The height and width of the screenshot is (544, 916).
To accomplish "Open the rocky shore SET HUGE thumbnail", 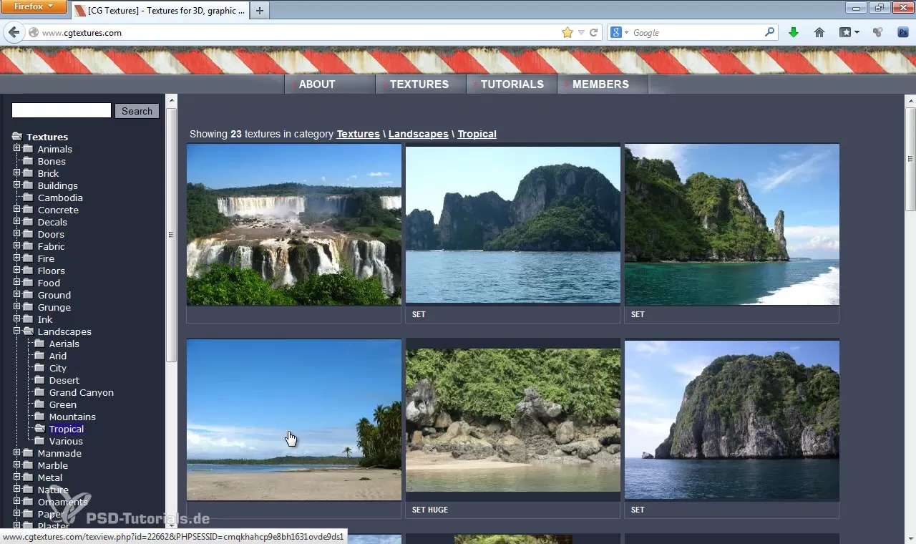I will (x=513, y=419).
